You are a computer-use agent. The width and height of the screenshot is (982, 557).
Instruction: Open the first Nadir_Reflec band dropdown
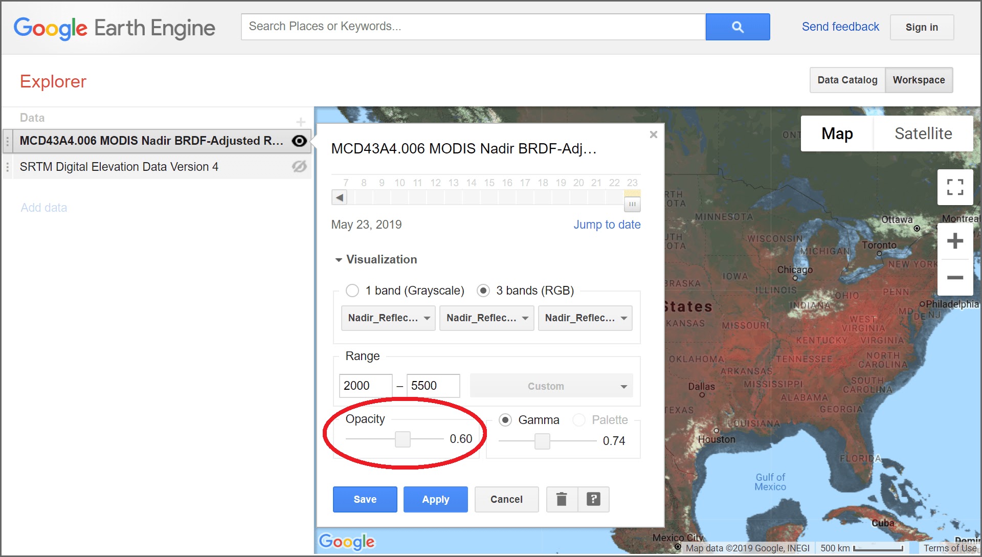click(x=388, y=318)
